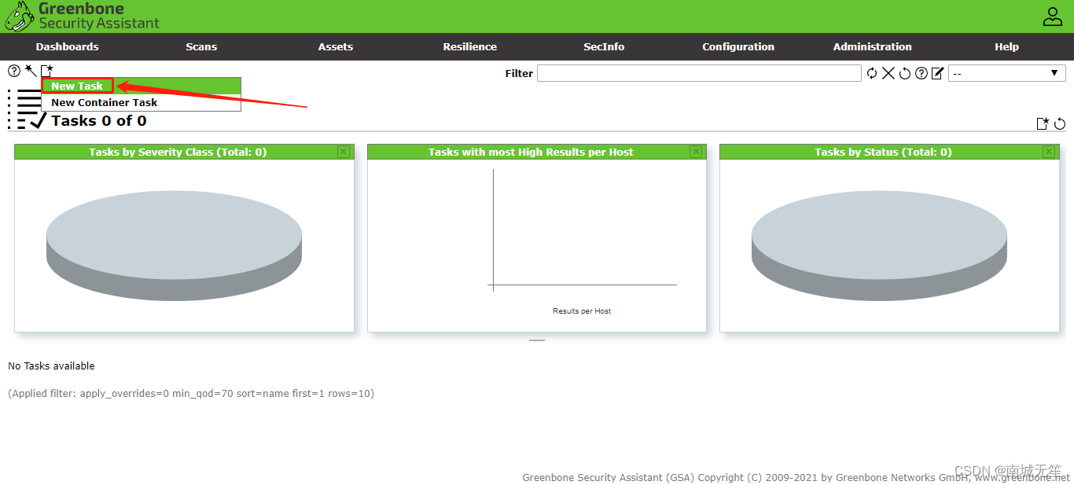
Task: Click the 'Results per Host' axis label
Action: tap(582, 311)
